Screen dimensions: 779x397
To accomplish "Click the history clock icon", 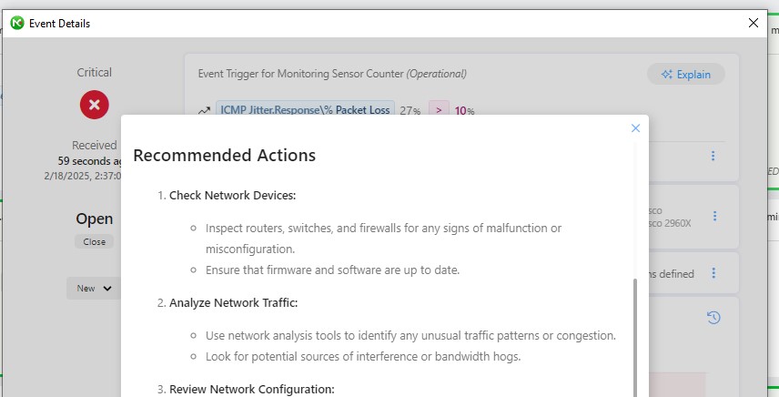I will point(713,318).
